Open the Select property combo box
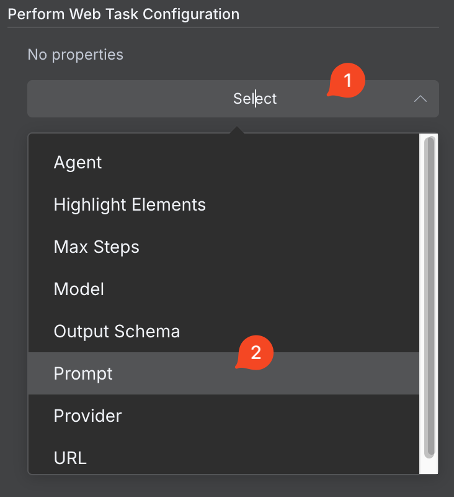Image resolution: width=454 pixels, height=497 pixels. 233,99
